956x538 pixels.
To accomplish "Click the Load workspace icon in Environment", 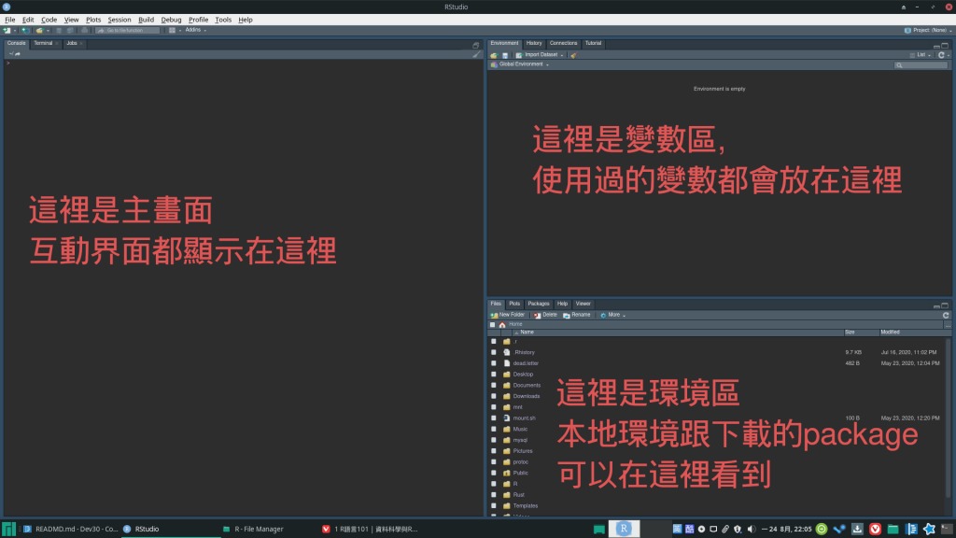I will click(x=494, y=55).
